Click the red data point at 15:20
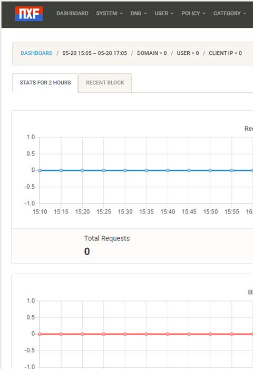The image size is (253, 369). tap(82, 334)
